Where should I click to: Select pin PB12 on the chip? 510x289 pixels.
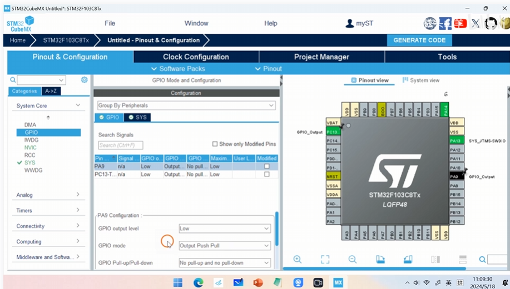(x=457, y=221)
